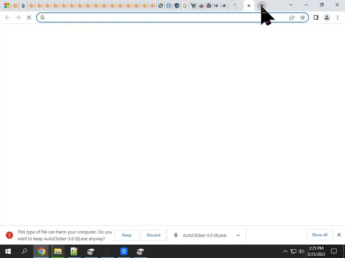The image size is (345, 258).
Task: Show all downloads
Action: point(319,235)
